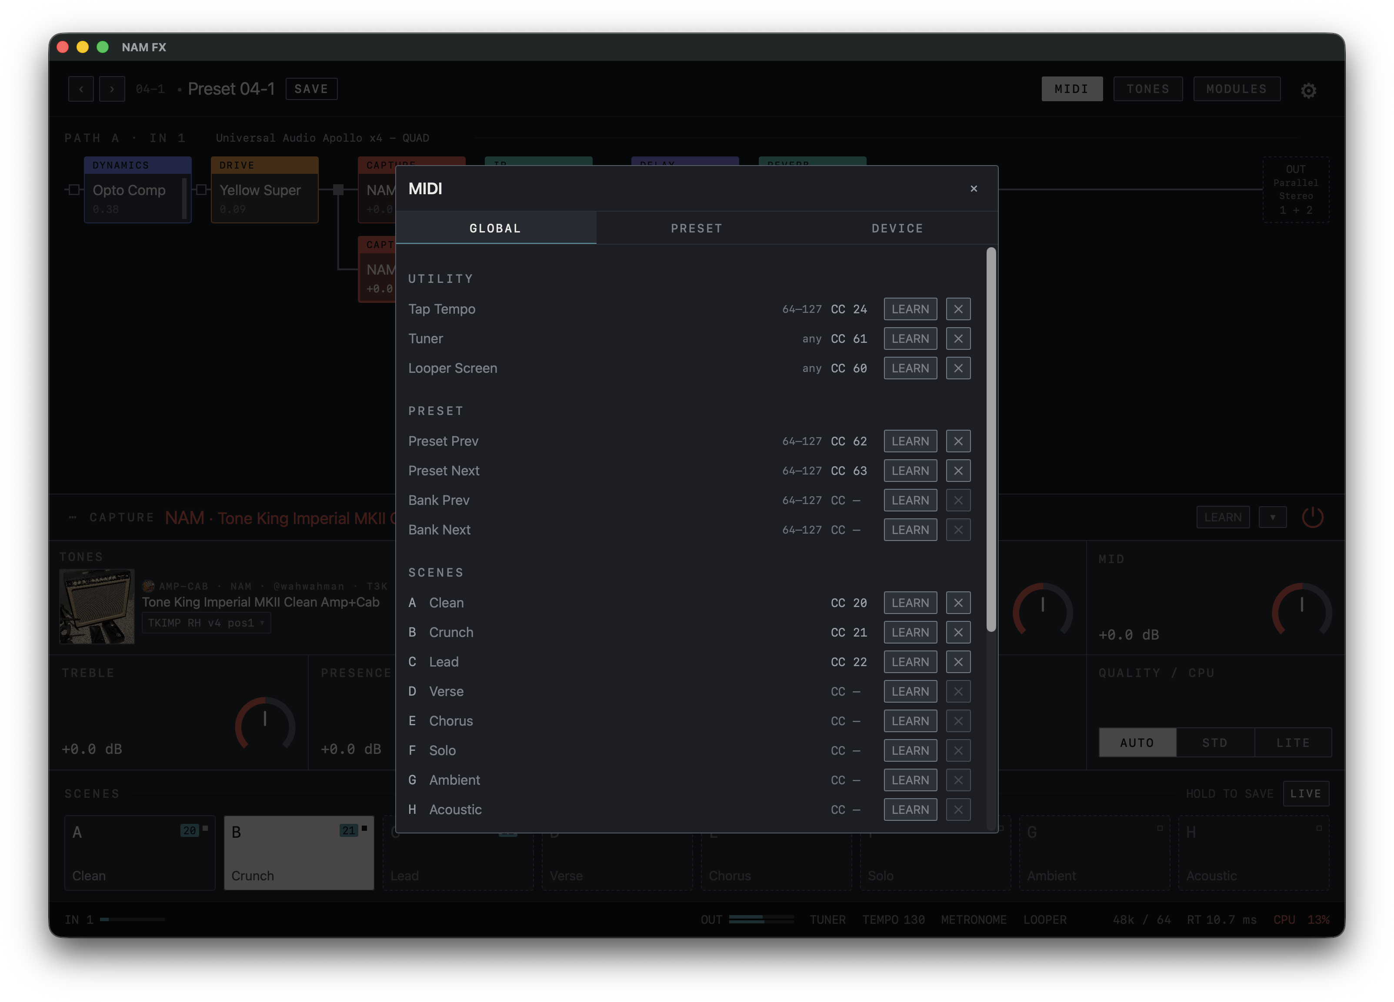Switch to the PRESET tab in MIDI dialog
Screen dimensions: 1394x1002
697,228
